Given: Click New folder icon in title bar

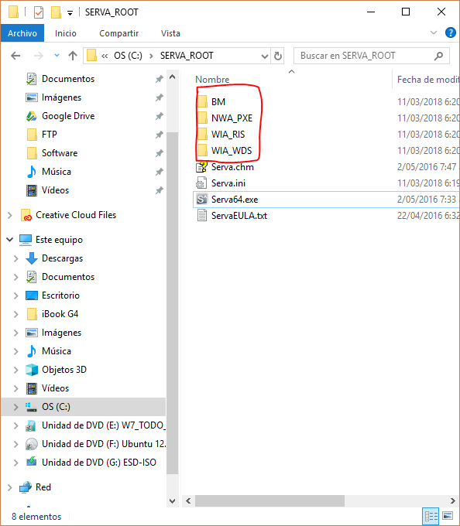Looking at the screenshot, I should point(56,12).
